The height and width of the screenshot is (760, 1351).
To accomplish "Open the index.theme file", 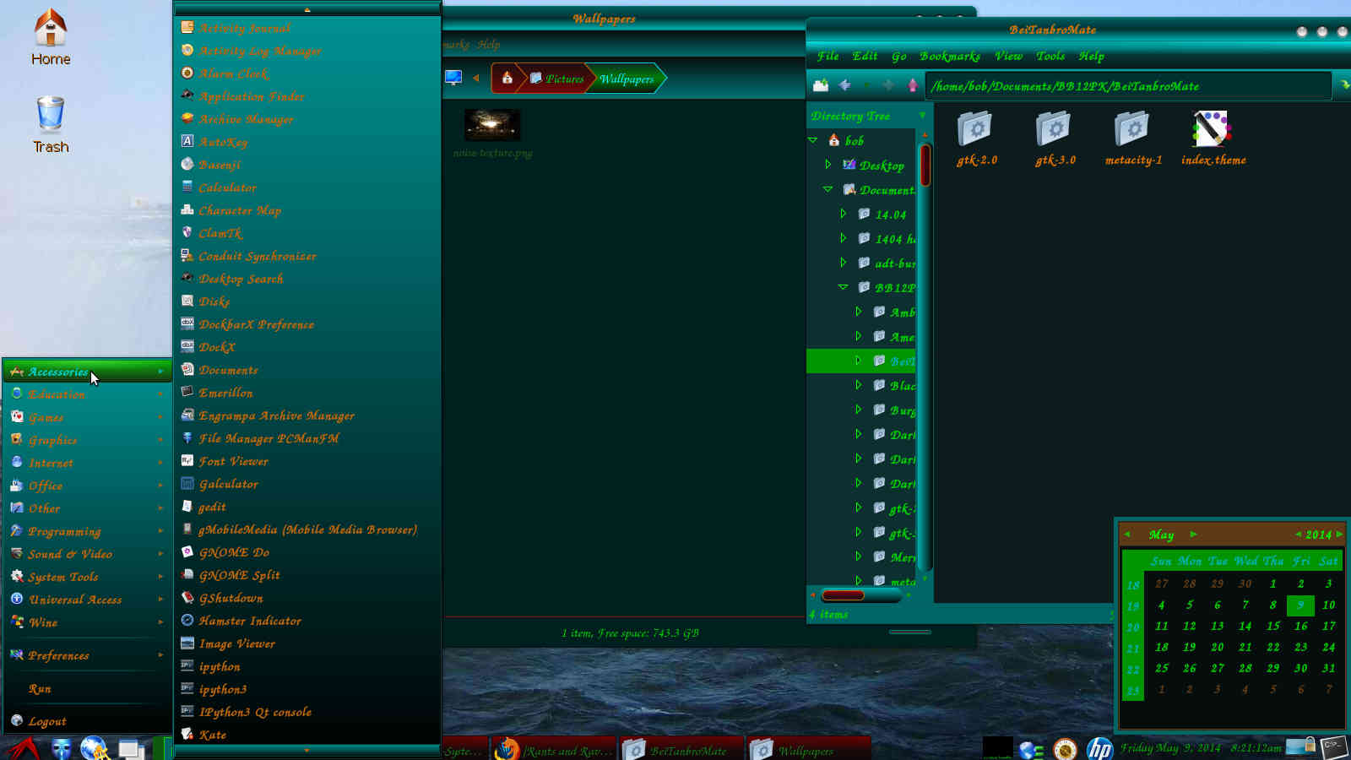I will pyautogui.click(x=1213, y=138).
